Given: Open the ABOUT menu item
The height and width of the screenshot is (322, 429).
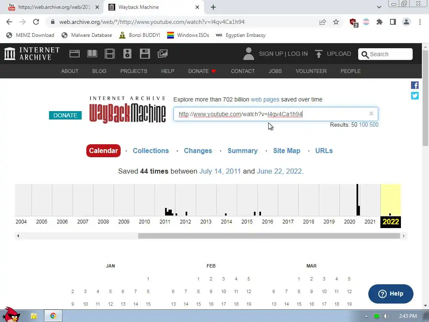Looking at the screenshot, I should 70,71.
